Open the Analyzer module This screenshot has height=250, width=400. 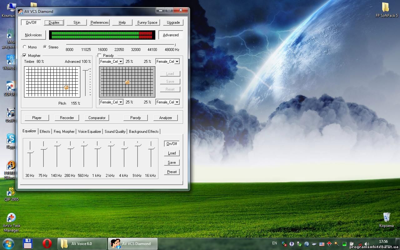coord(166,118)
